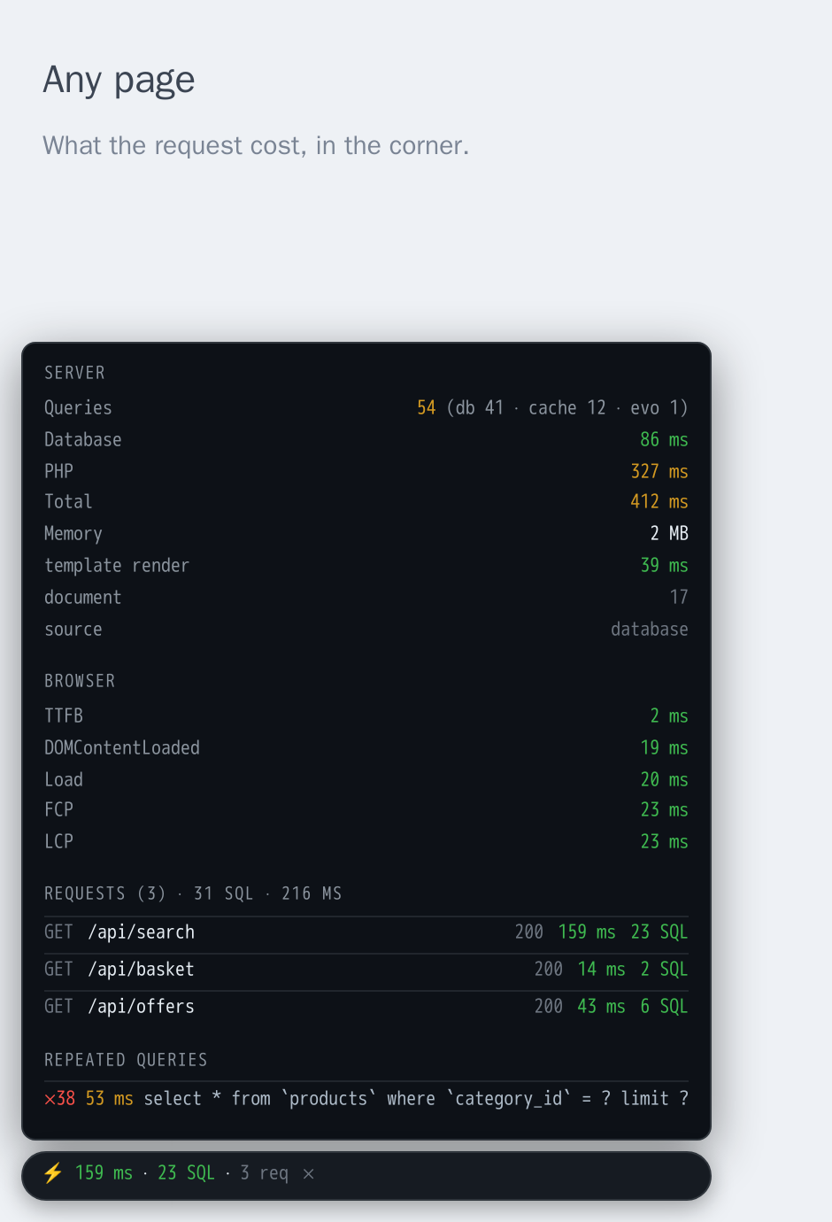The height and width of the screenshot is (1222, 832).
Task: Click the '43 ms' time for /api/offers
Action: (x=602, y=1007)
